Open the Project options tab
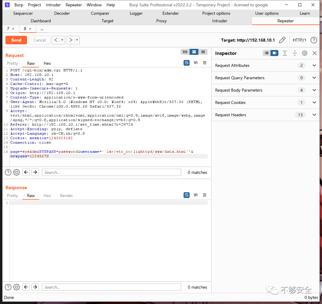Viewport: 322px width, 304px height. pos(216,13)
